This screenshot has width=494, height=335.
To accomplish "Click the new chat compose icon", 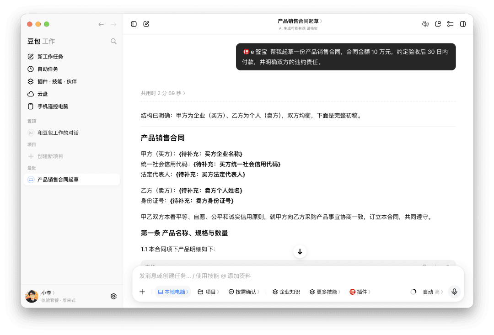I will click(146, 24).
